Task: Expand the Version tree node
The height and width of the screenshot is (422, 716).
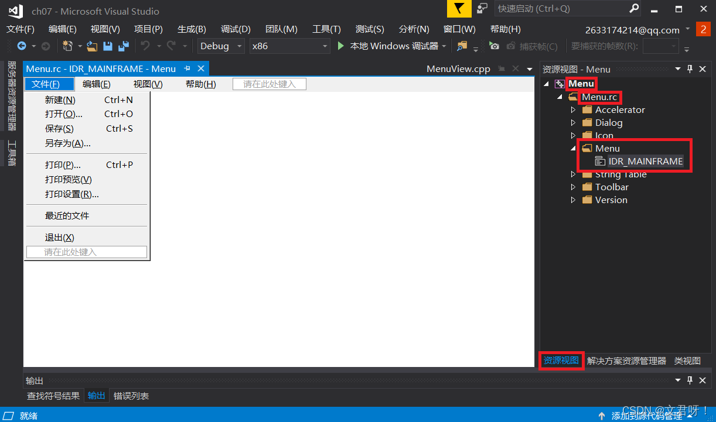Action: pos(573,200)
